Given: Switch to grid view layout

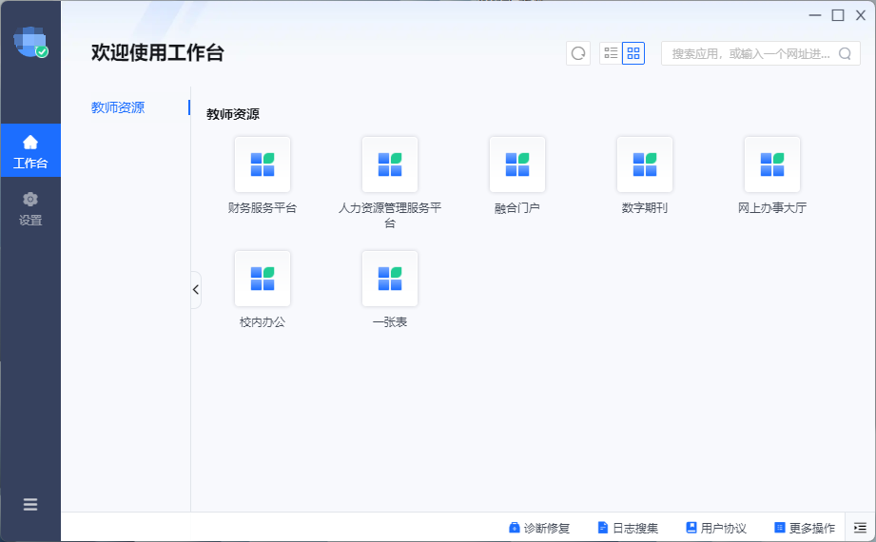Looking at the screenshot, I should 633,53.
